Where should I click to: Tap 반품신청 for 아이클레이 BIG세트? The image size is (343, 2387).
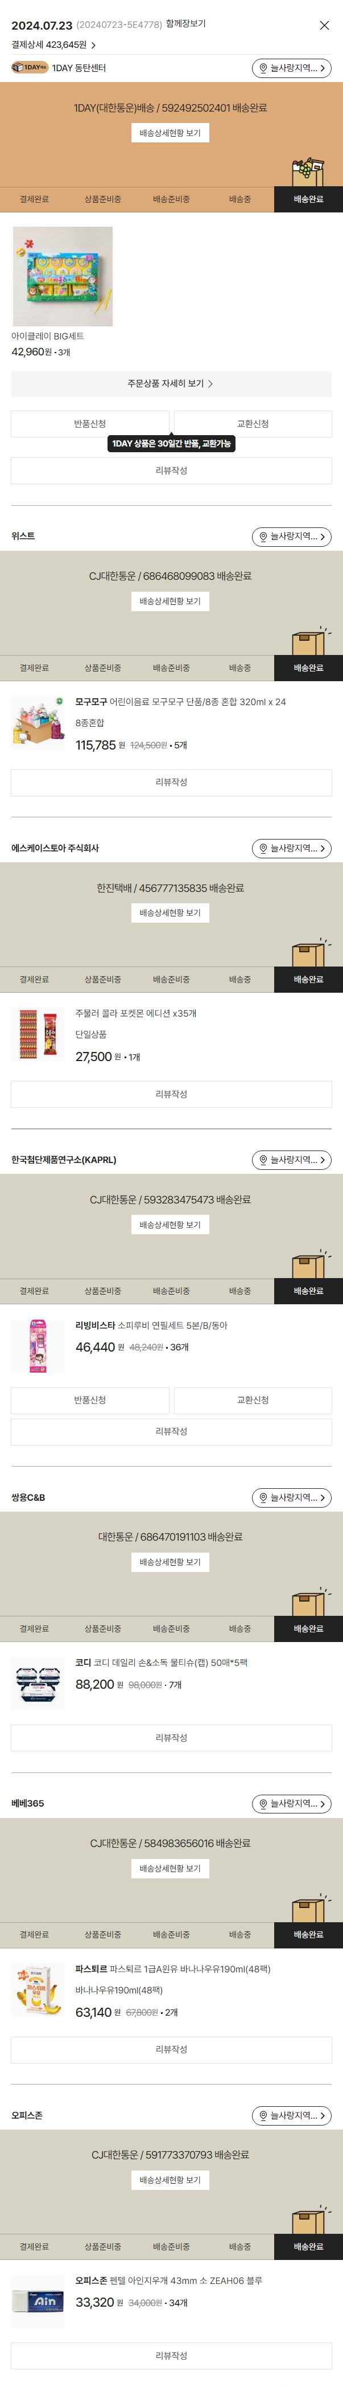[x=90, y=424]
